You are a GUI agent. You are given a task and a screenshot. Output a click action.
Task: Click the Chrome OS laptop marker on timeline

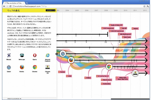[x=135, y=73]
